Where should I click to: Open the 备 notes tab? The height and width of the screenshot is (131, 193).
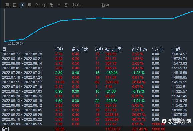pos(66,5)
